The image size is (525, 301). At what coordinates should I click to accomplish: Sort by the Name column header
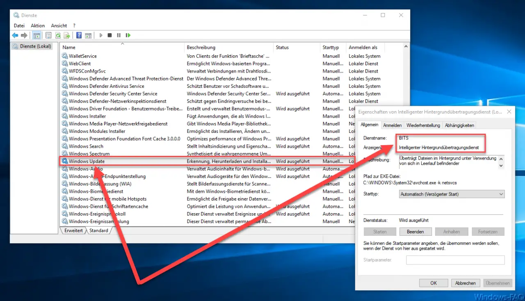point(122,48)
